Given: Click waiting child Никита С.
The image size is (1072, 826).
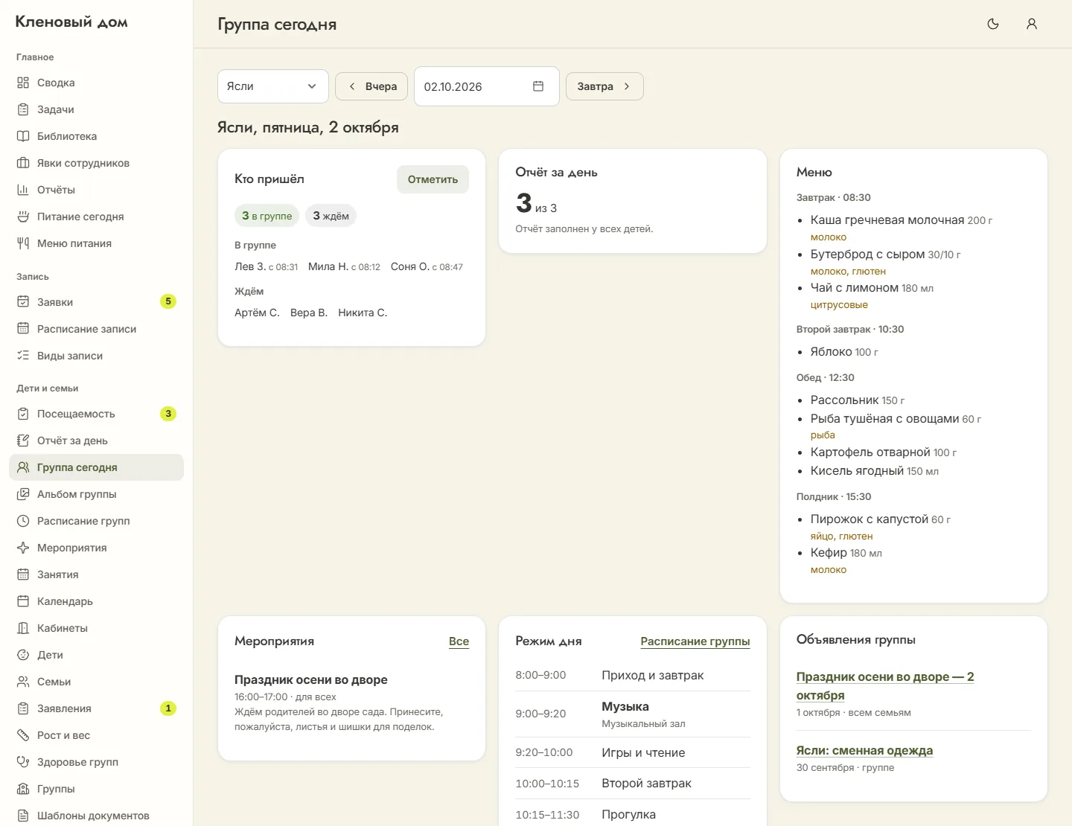Looking at the screenshot, I should click(x=363, y=313).
